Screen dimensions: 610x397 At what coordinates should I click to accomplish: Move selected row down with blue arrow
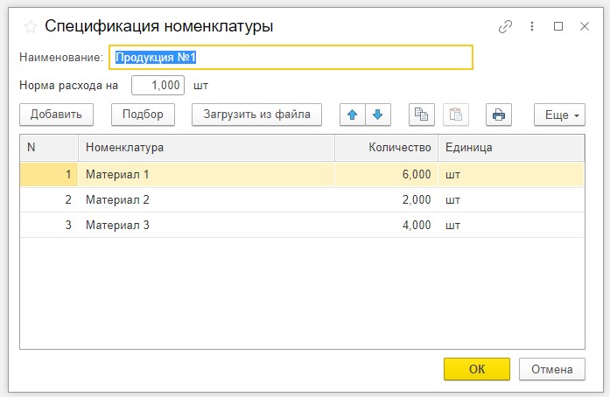pos(378,115)
